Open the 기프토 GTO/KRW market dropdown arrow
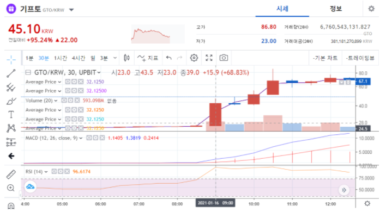 coord(71,10)
